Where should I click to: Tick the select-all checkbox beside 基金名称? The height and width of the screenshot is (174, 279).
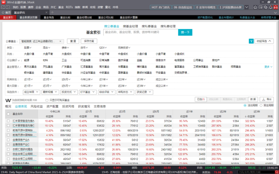click(8, 114)
